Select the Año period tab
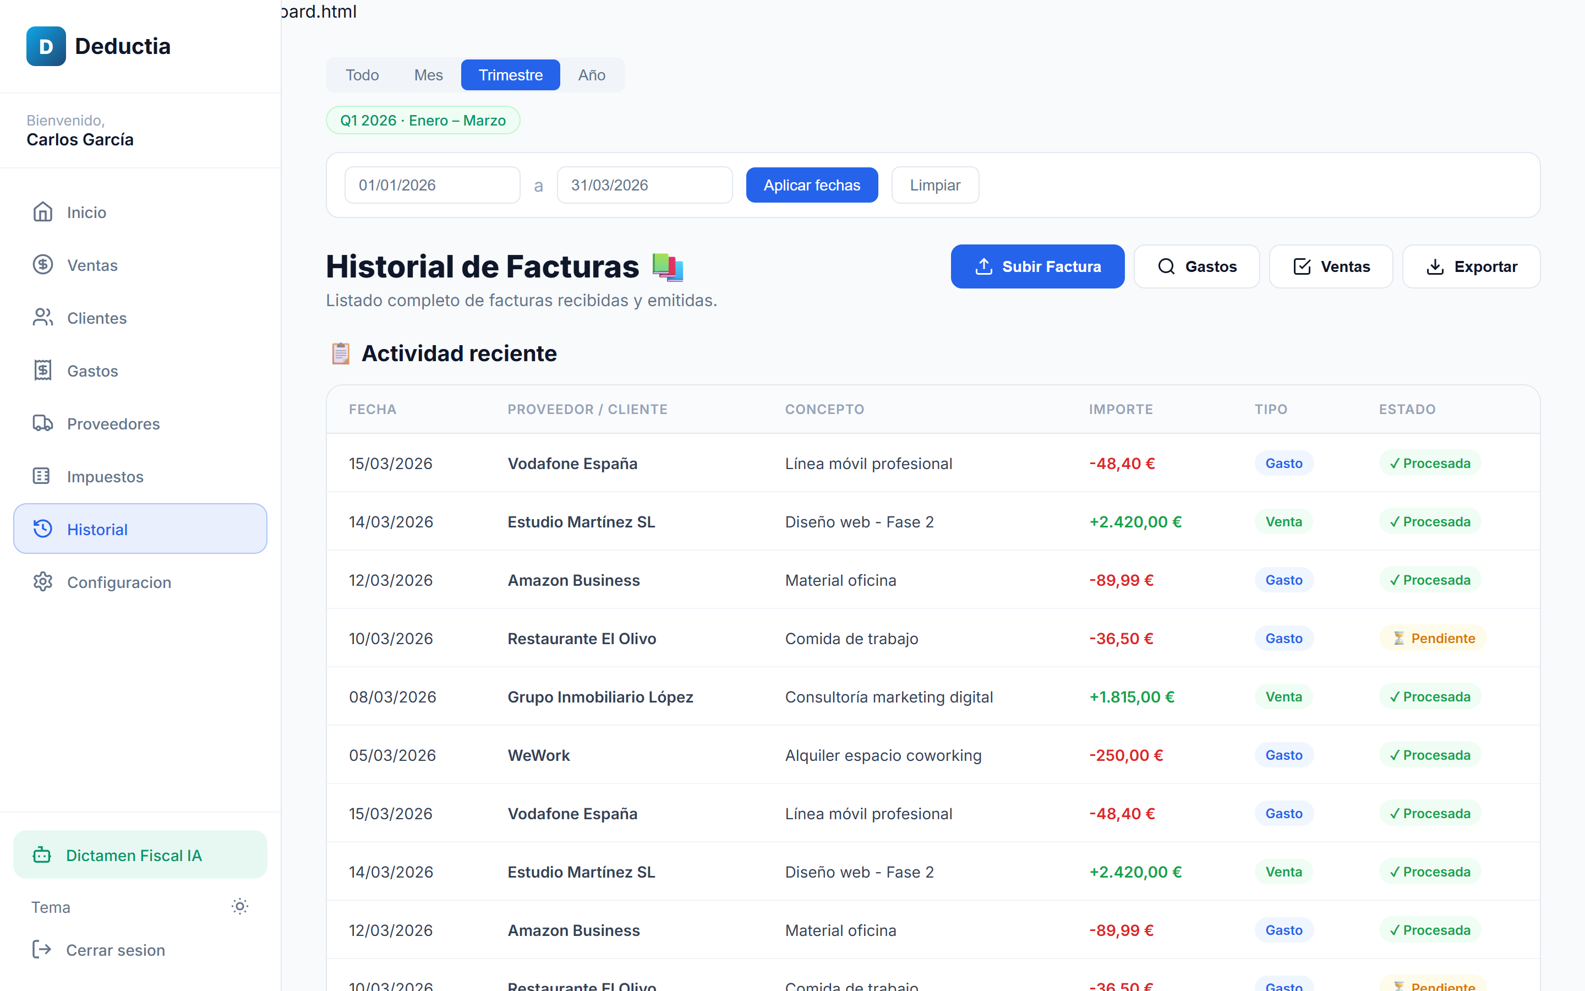 (592, 75)
